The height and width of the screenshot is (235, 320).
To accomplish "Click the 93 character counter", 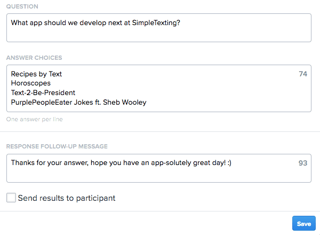I will (303, 162).
